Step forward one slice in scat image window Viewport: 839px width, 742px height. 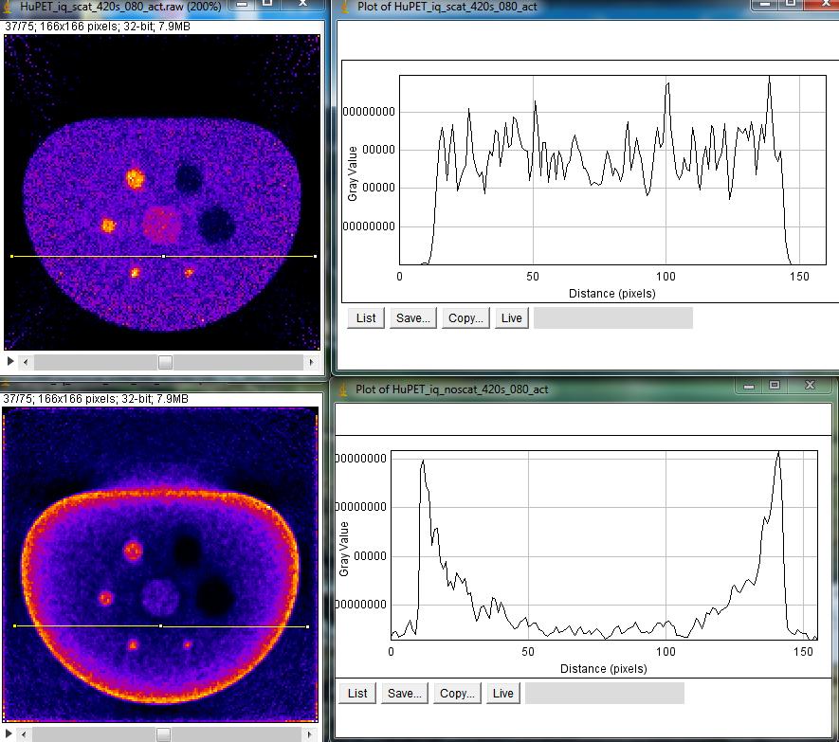pyautogui.click(x=311, y=362)
